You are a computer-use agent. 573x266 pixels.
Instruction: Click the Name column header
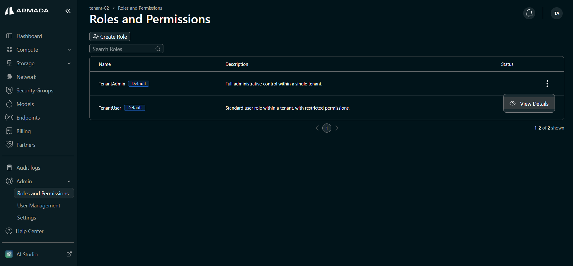click(105, 64)
